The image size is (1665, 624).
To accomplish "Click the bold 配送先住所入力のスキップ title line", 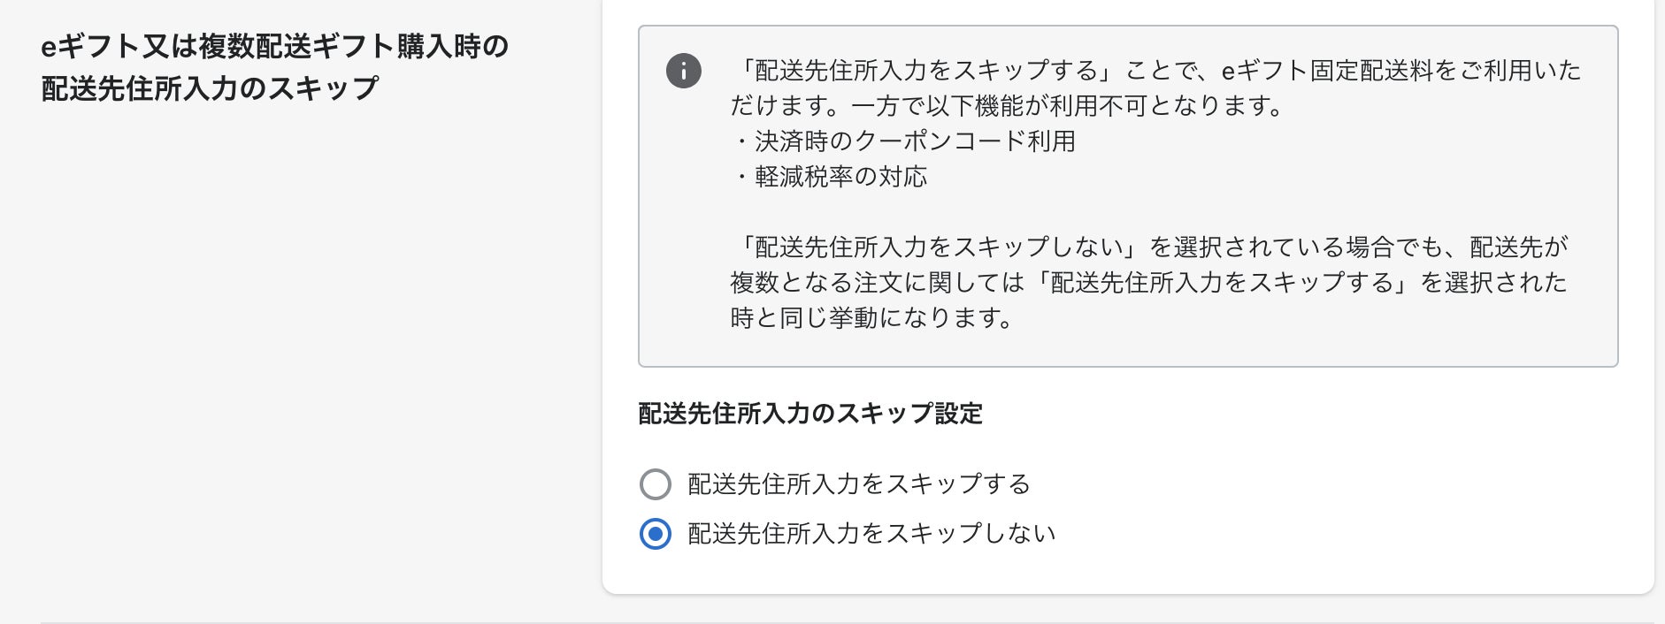I will pyautogui.click(x=210, y=88).
